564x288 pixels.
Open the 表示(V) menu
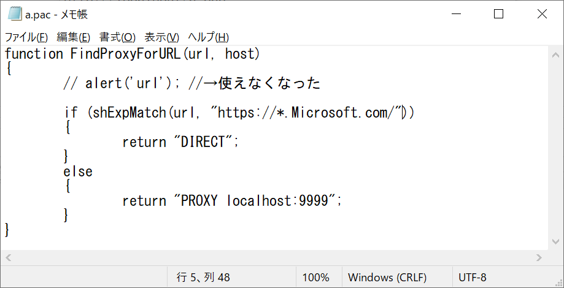(162, 37)
